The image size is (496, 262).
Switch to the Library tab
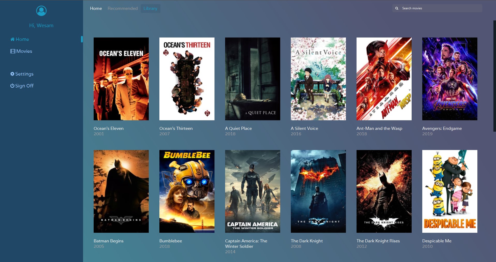coord(150,9)
